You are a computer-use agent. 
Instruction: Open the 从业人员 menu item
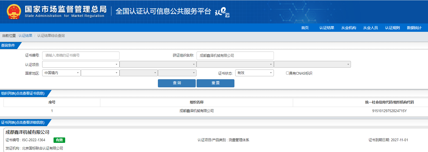click(370, 28)
